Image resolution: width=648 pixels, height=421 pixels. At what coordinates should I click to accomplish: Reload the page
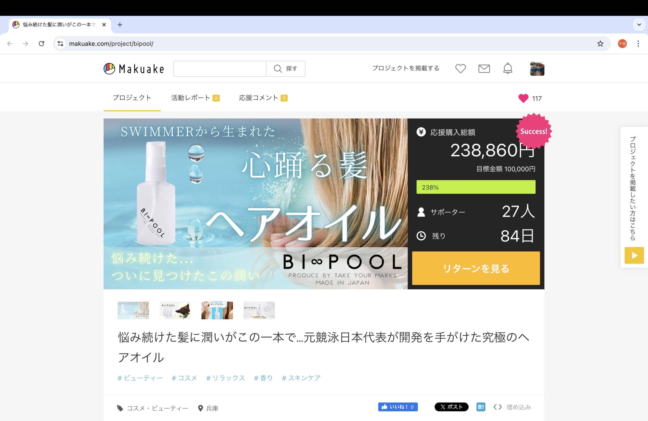pyautogui.click(x=41, y=44)
